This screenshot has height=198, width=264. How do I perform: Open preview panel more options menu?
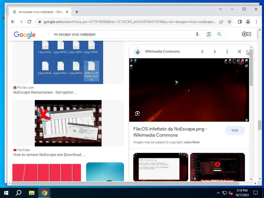pos(227,52)
